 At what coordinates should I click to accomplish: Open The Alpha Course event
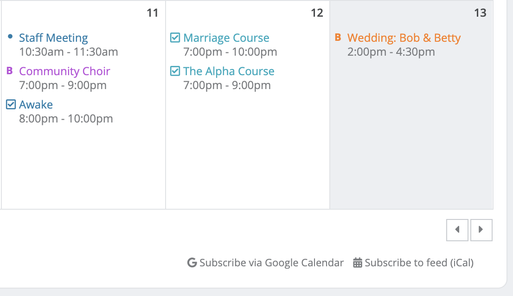click(x=229, y=71)
